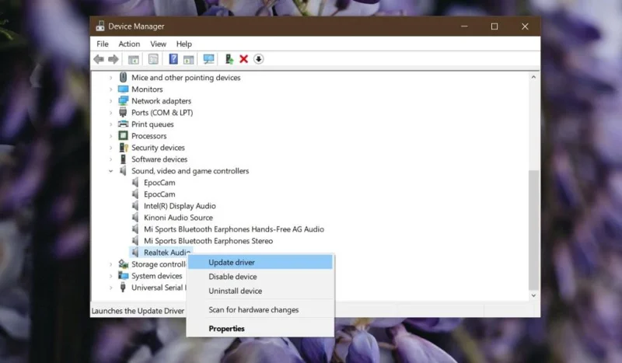This screenshot has width=622, height=363.
Task: Expand the System devices node
Action: (110, 276)
